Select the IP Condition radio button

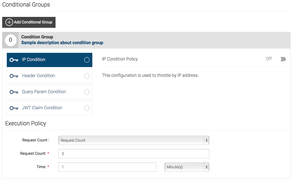pos(87,60)
